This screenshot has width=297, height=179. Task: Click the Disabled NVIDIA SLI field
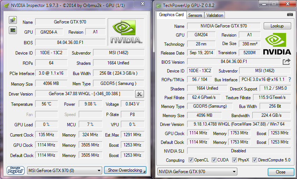pos(239,151)
